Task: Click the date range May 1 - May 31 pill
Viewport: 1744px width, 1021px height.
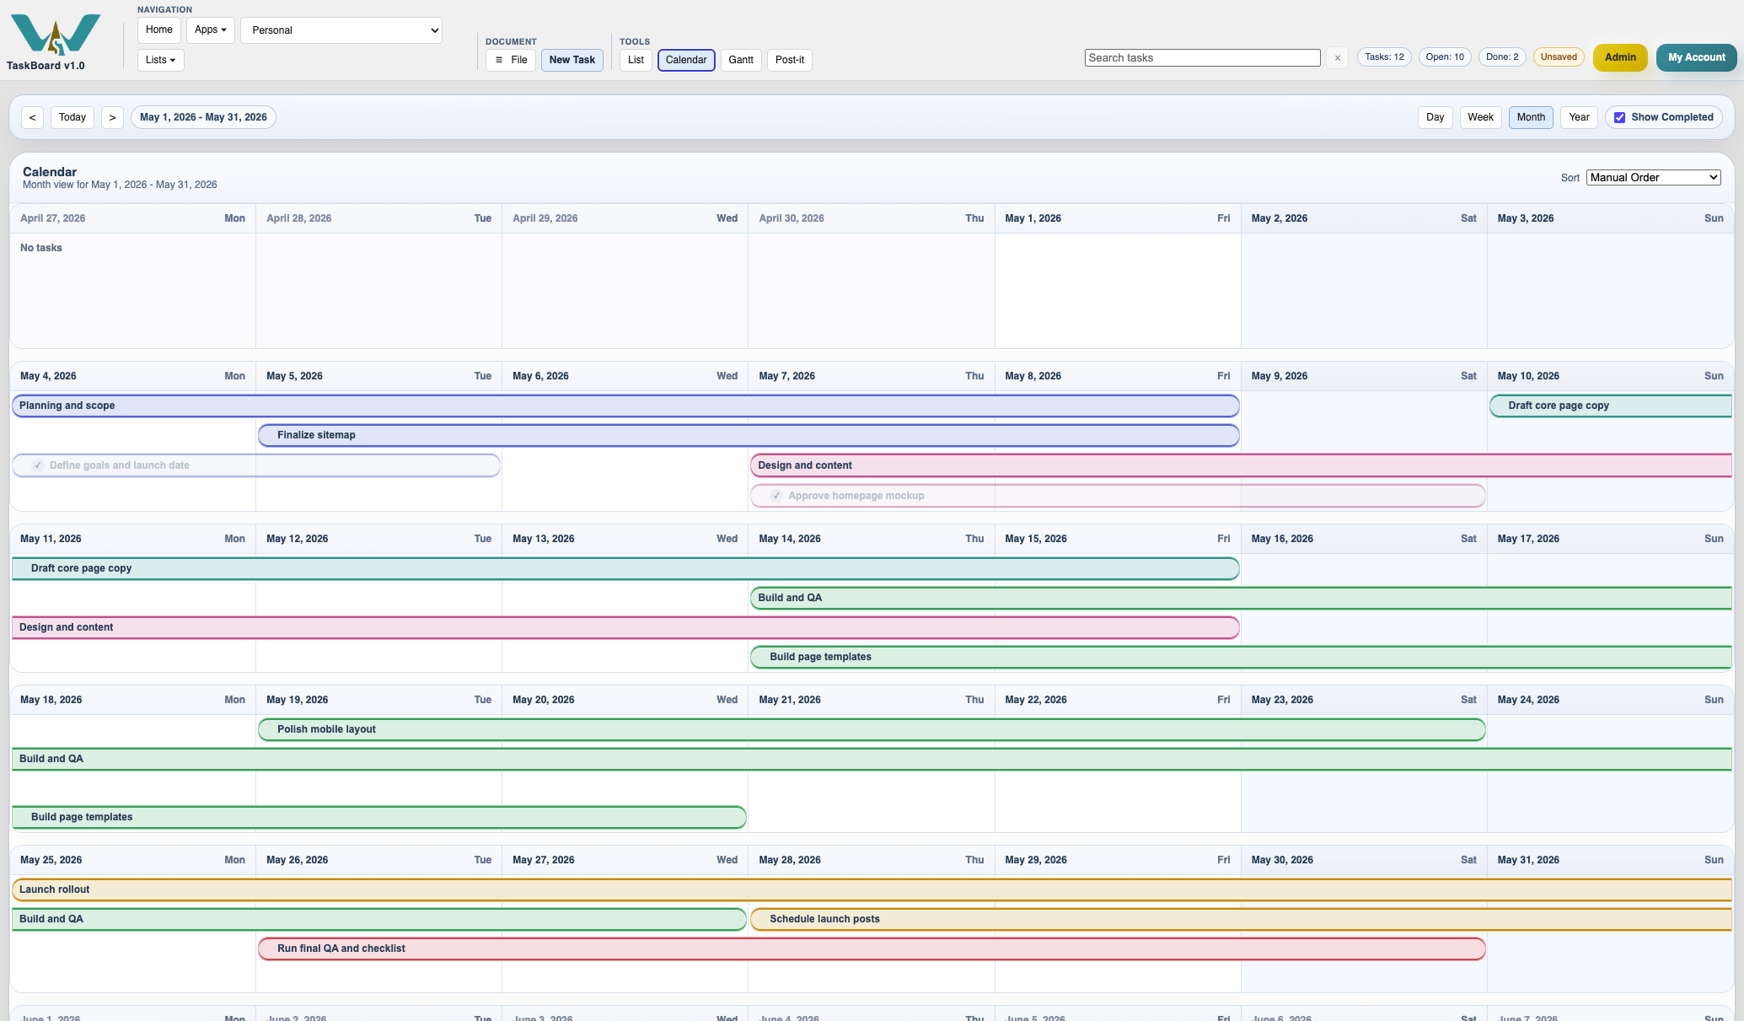Action: tap(203, 117)
